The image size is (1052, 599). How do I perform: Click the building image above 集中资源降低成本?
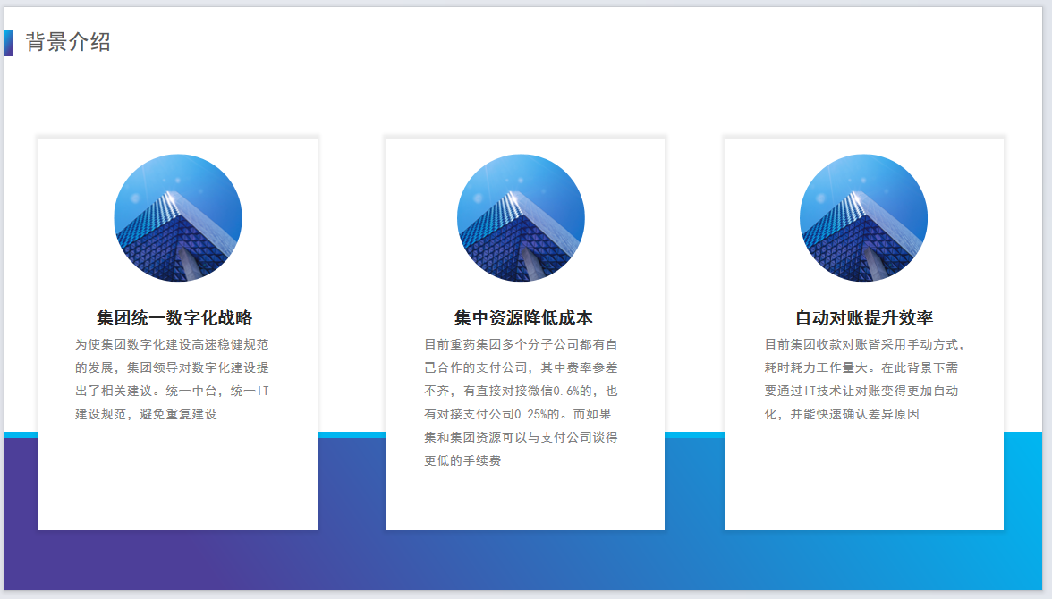pyautogui.click(x=521, y=217)
